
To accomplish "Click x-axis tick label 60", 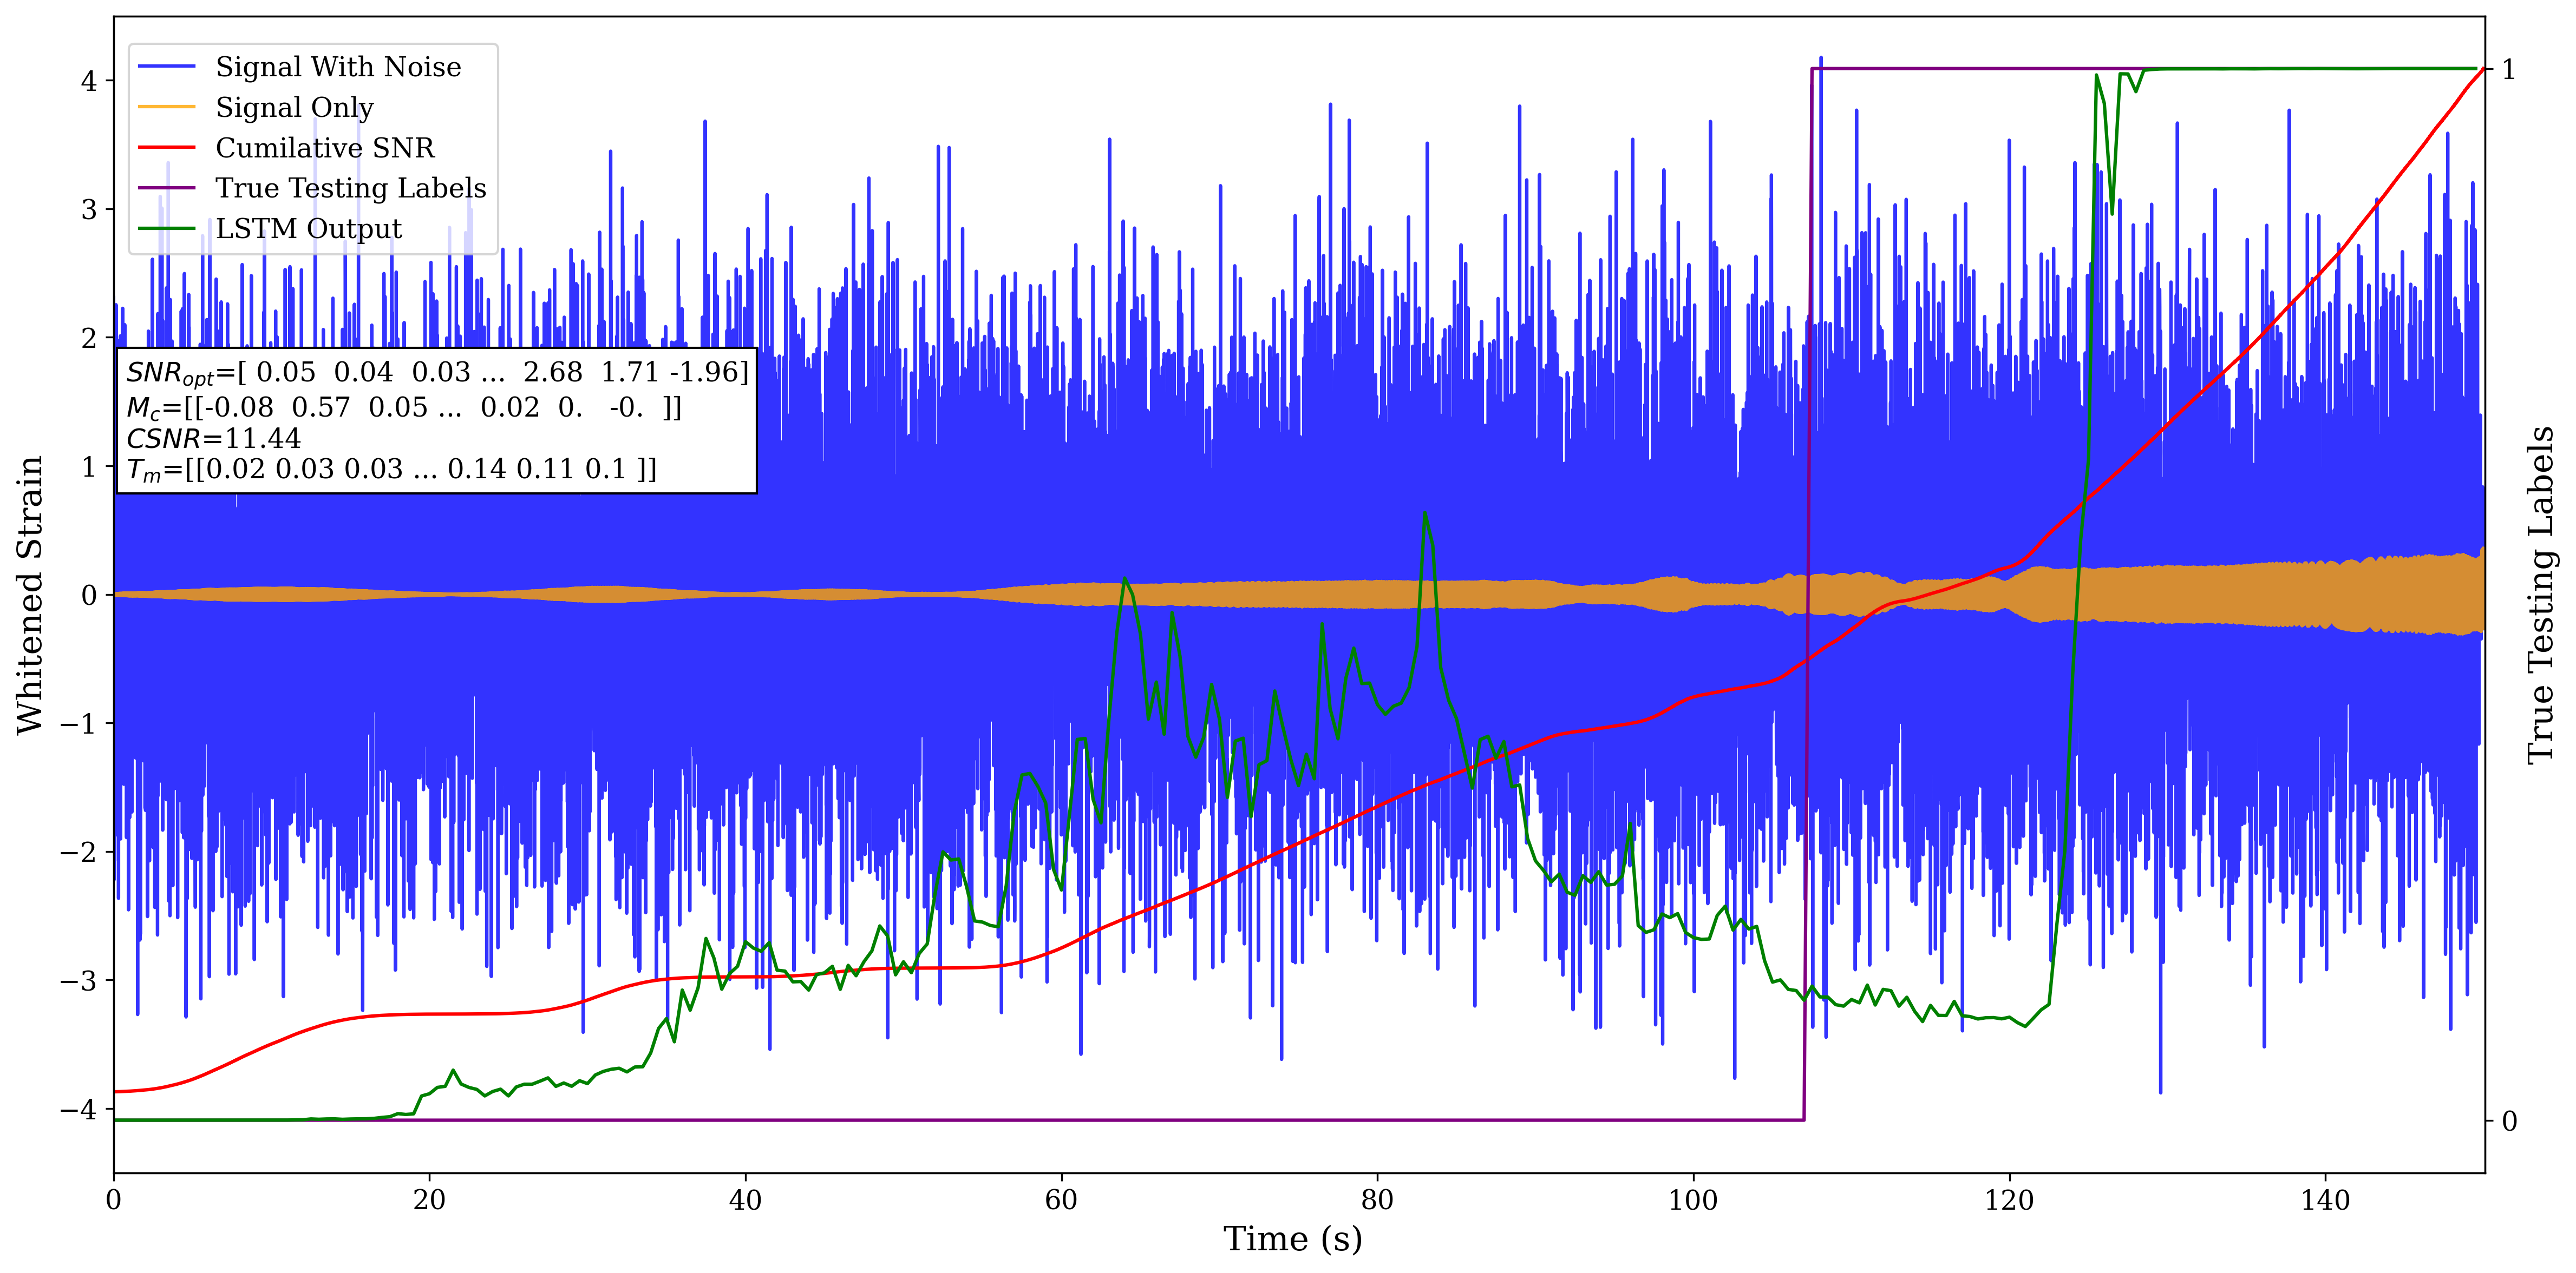I will tap(1061, 1199).
